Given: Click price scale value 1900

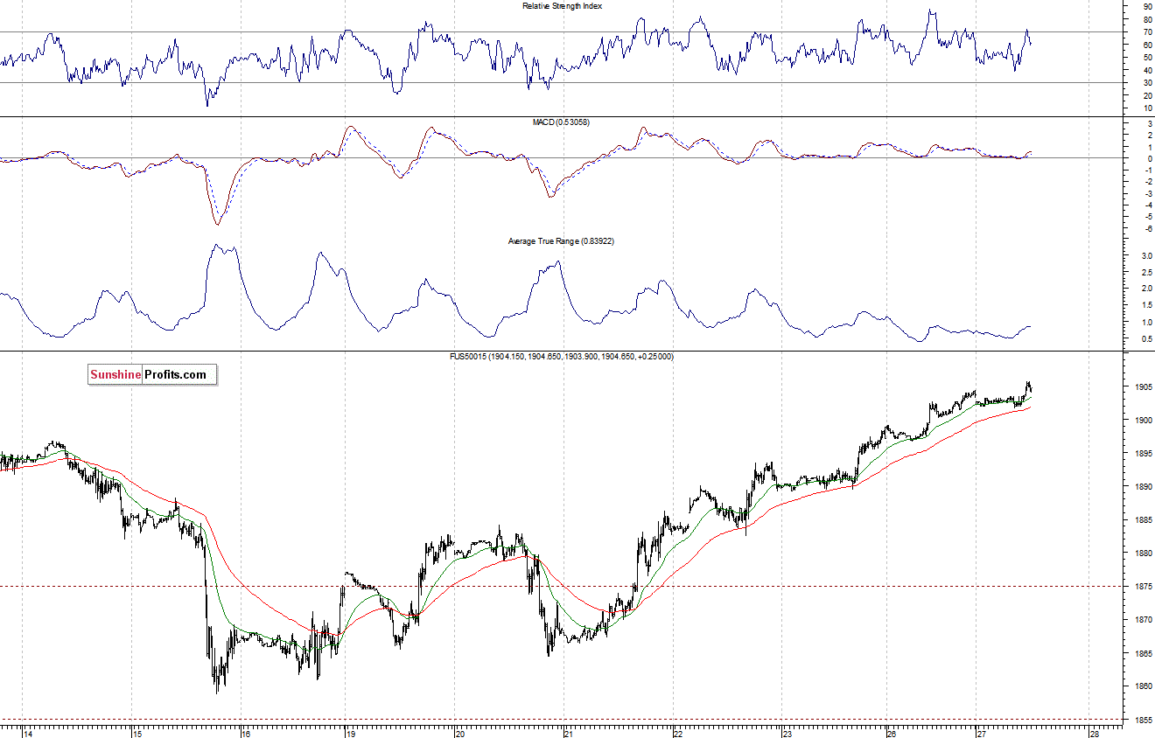Looking at the screenshot, I should (x=1143, y=420).
